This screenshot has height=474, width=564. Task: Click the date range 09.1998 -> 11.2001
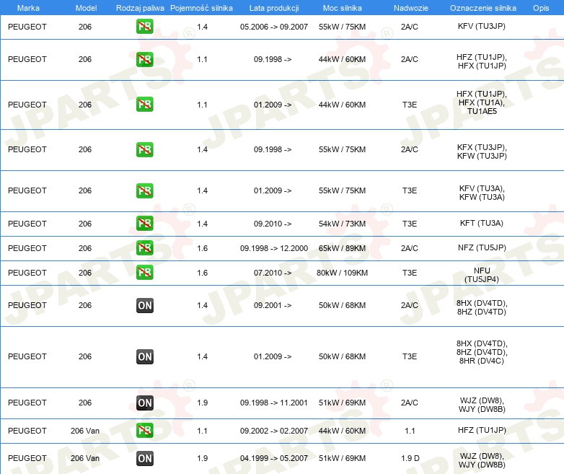pyautogui.click(x=274, y=403)
